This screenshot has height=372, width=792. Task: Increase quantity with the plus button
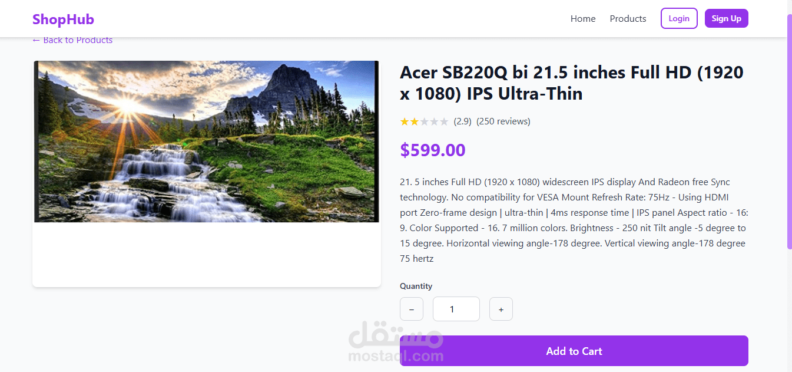pos(501,309)
